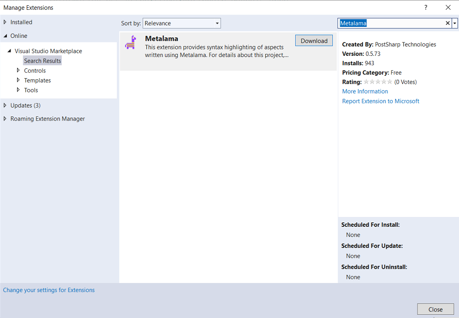Select Search Results in the tree
This screenshot has width=459, height=318.
pyautogui.click(x=42, y=61)
